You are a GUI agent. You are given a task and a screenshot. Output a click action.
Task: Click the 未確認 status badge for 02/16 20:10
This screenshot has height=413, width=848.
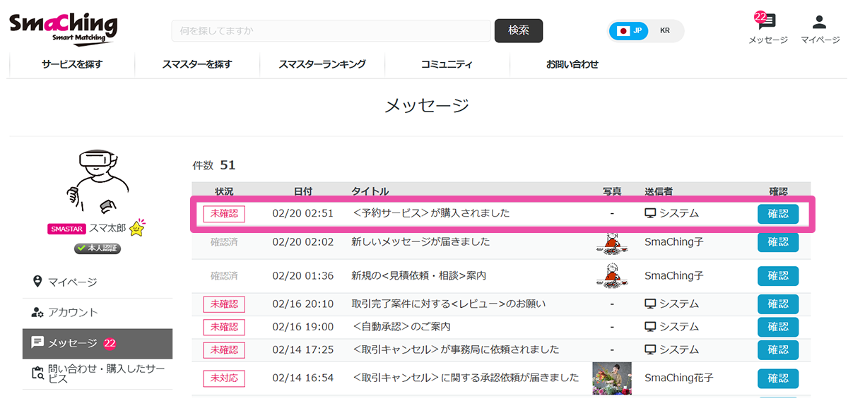tap(224, 304)
